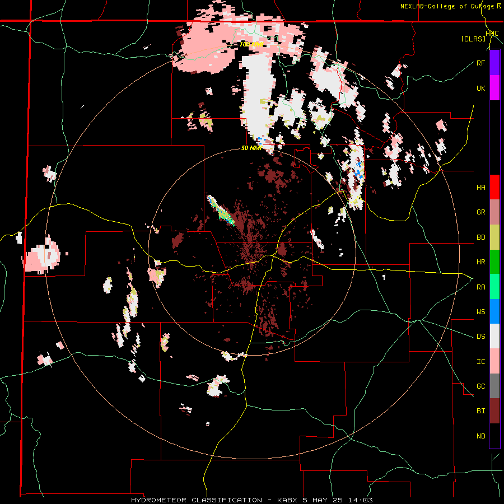Click the HA legend label

(480, 188)
